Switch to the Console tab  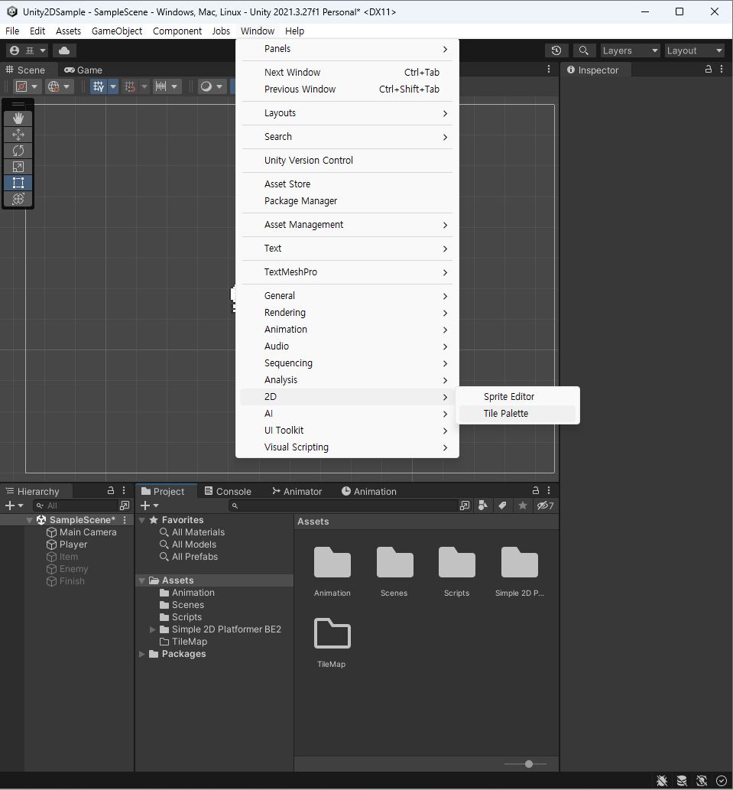[228, 491]
